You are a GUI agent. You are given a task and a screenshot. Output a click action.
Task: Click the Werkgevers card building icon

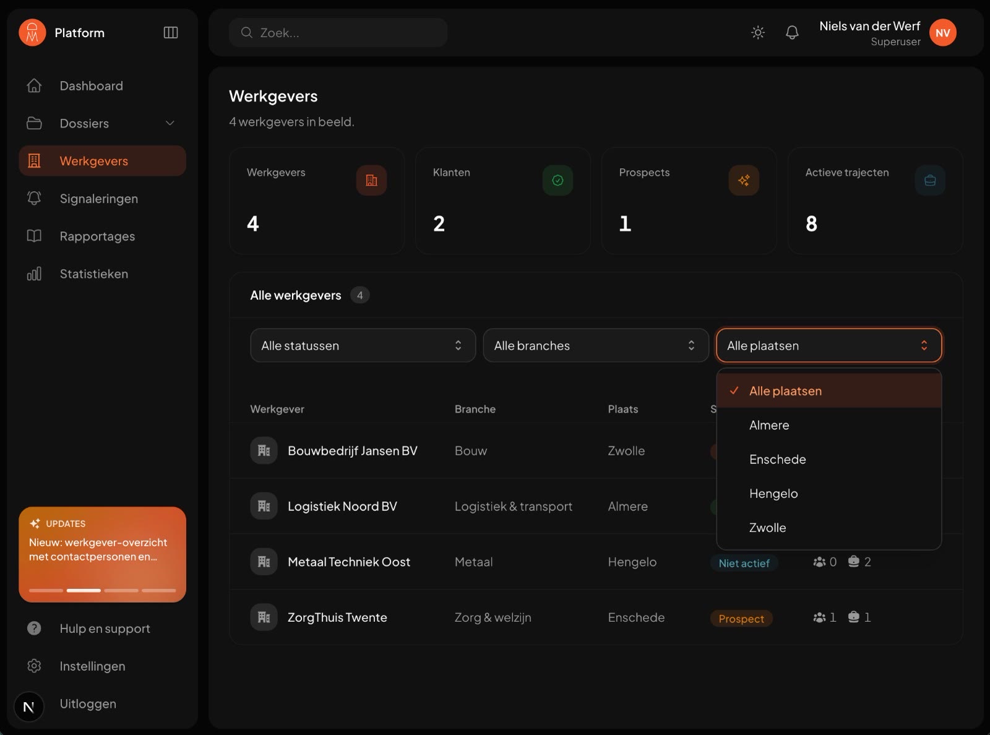[x=371, y=181]
